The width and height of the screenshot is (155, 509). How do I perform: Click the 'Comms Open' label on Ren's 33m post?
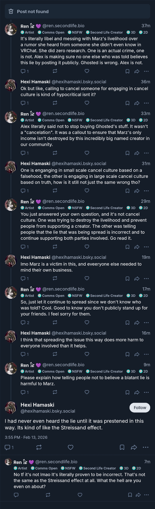click(x=51, y=120)
